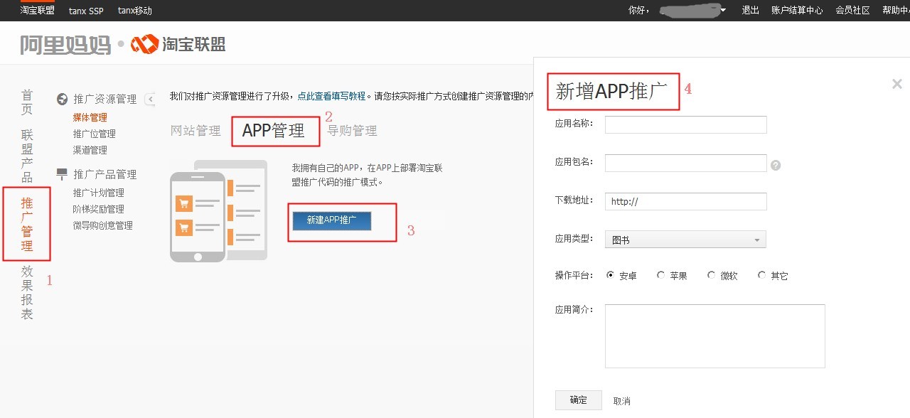
Task: Select the 苹果 platform radio button
Action: tap(660, 275)
